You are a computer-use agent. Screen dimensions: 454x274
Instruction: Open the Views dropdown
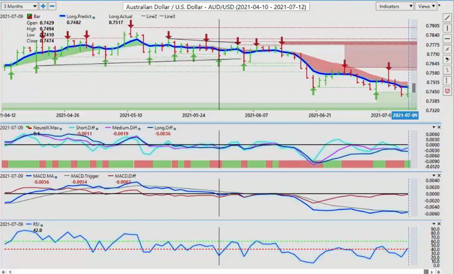pyautogui.click(x=427, y=6)
